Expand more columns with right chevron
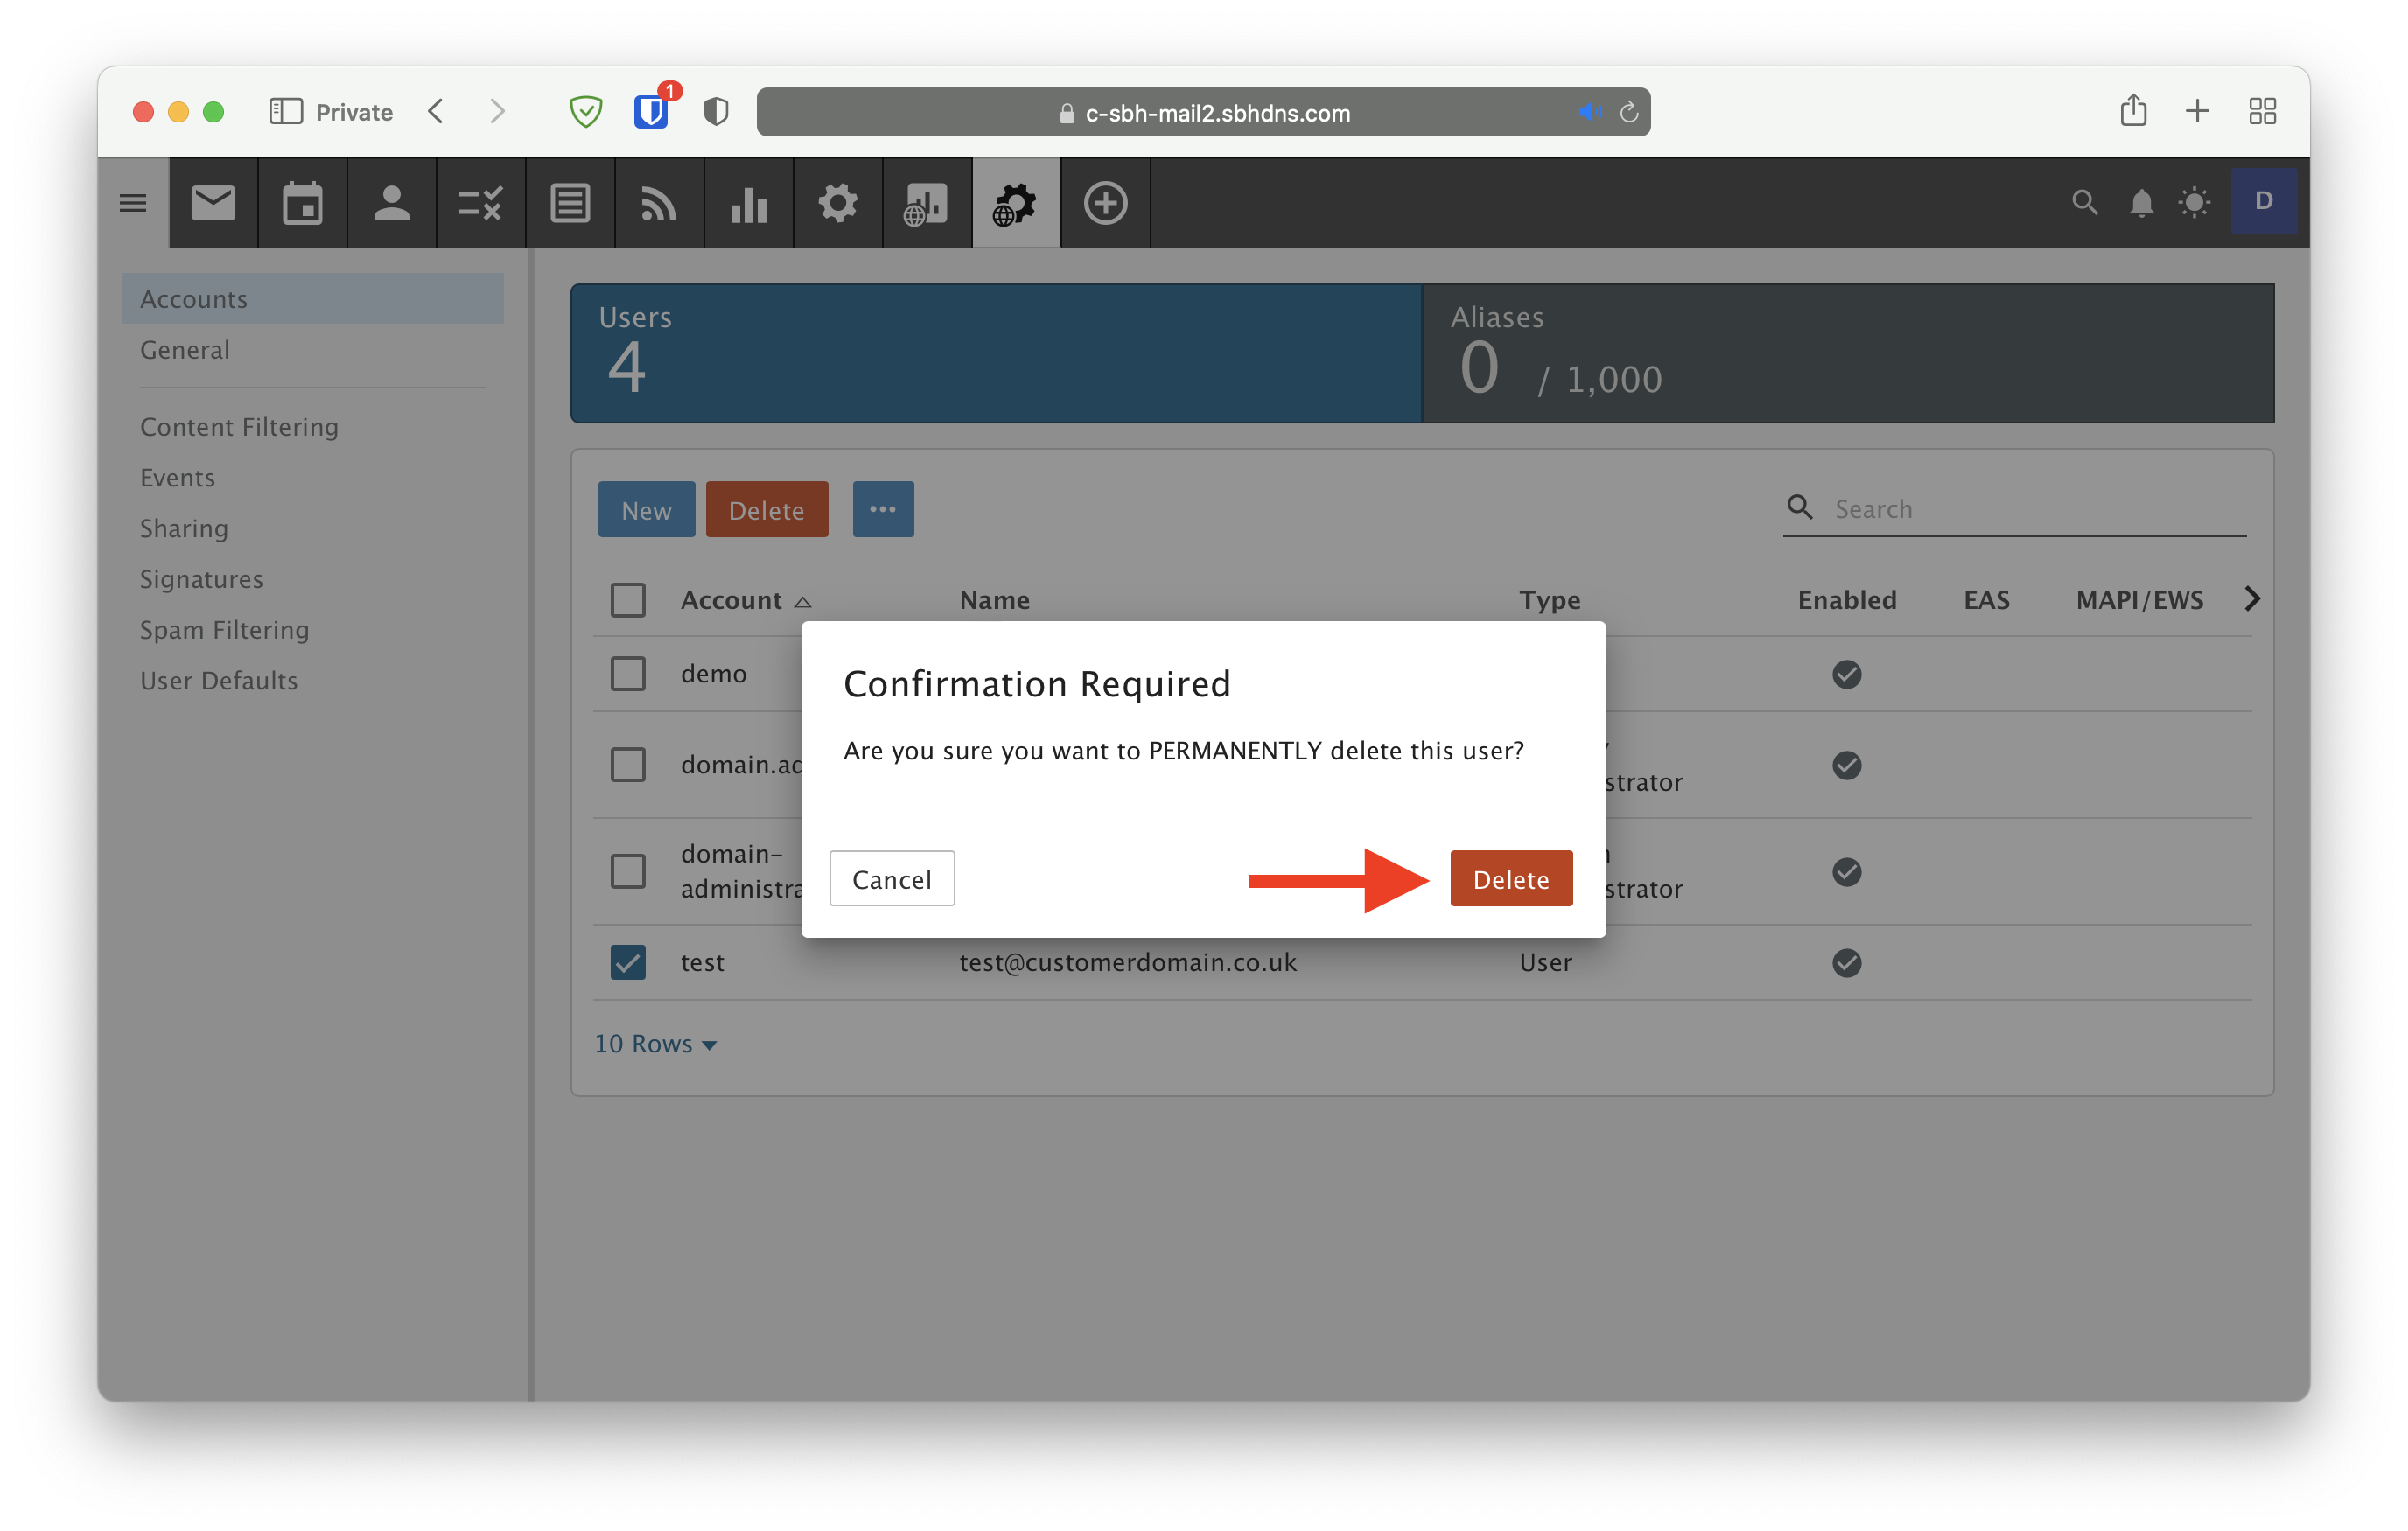2408x1531 pixels. coord(2251,599)
